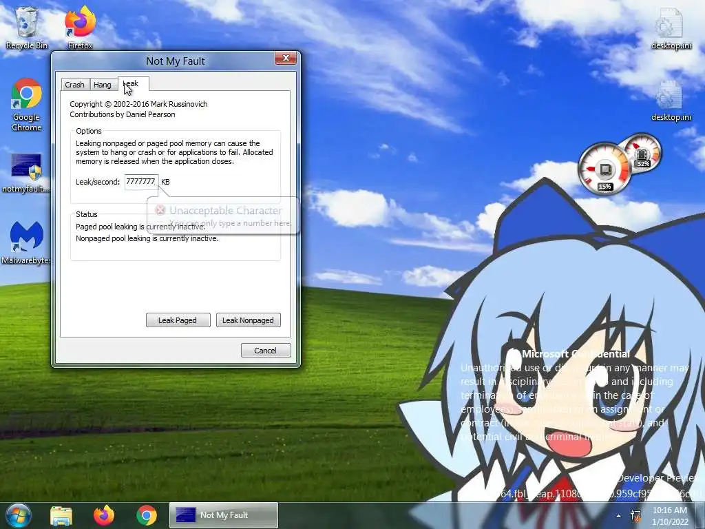The image size is (705, 529).
Task: Click the 'Contributions by Daniel Pearson' text
Action: click(123, 114)
